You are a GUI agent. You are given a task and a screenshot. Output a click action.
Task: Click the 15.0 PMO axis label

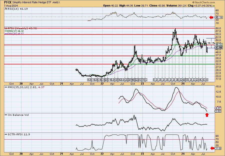click(218, 87)
